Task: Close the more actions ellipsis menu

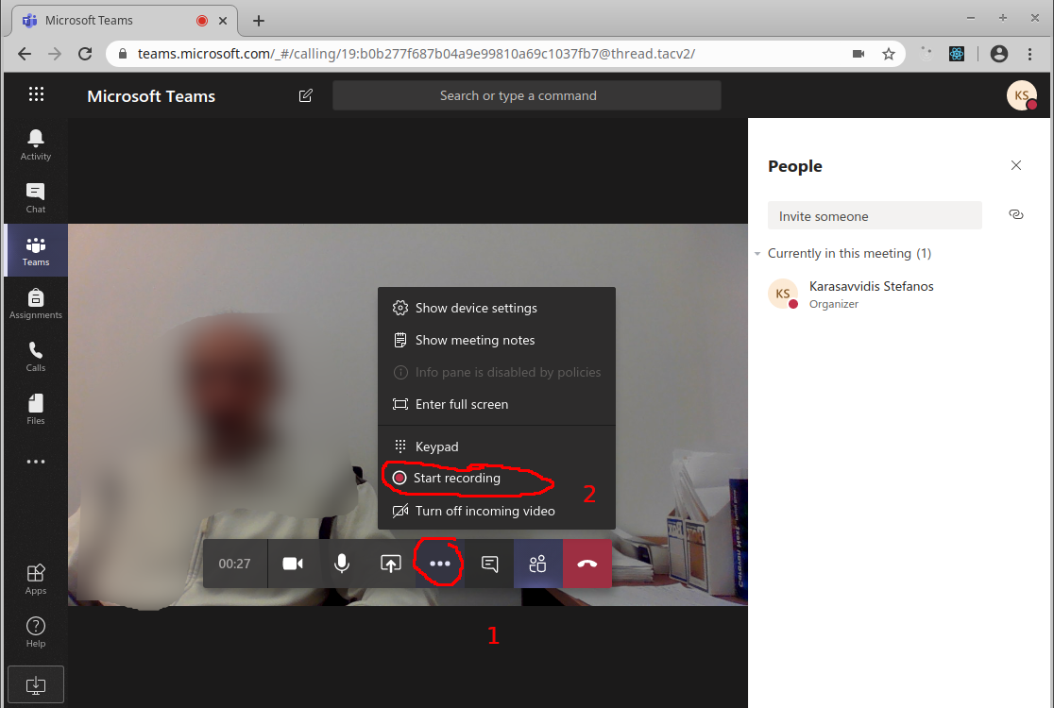Action: pyautogui.click(x=440, y=564)
